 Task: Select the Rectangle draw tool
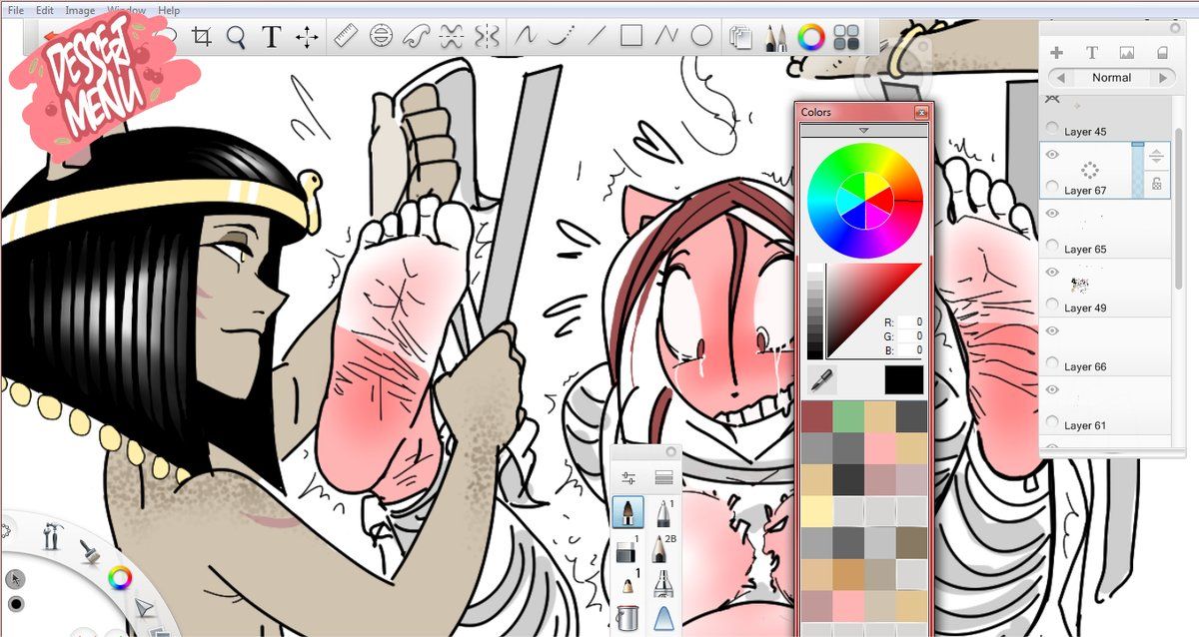[631, 37]
